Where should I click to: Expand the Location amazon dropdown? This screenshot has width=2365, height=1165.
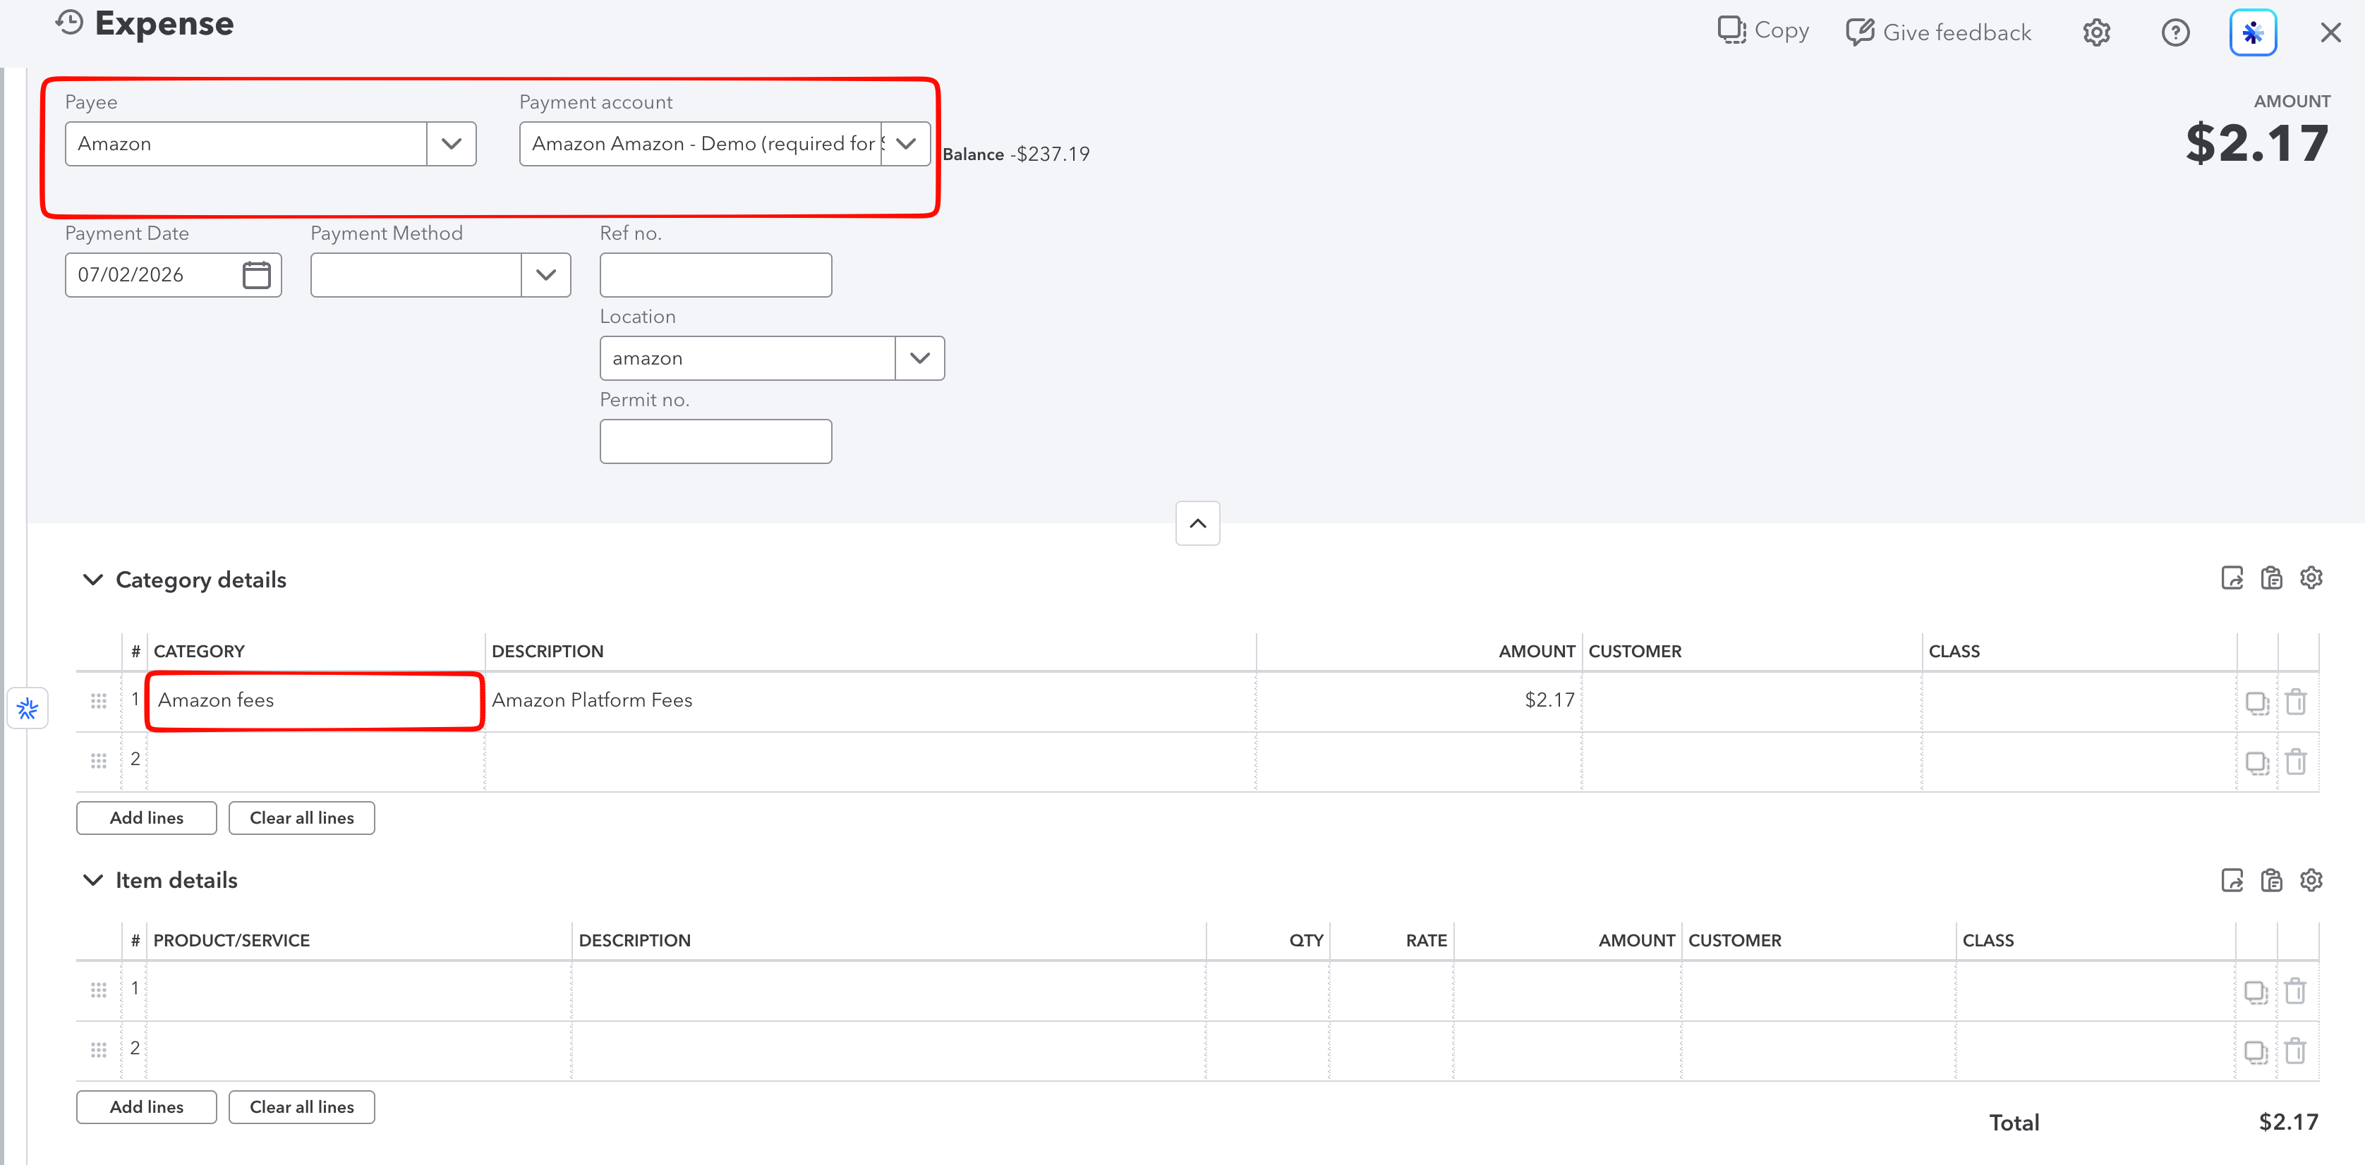tap(919, 359)
